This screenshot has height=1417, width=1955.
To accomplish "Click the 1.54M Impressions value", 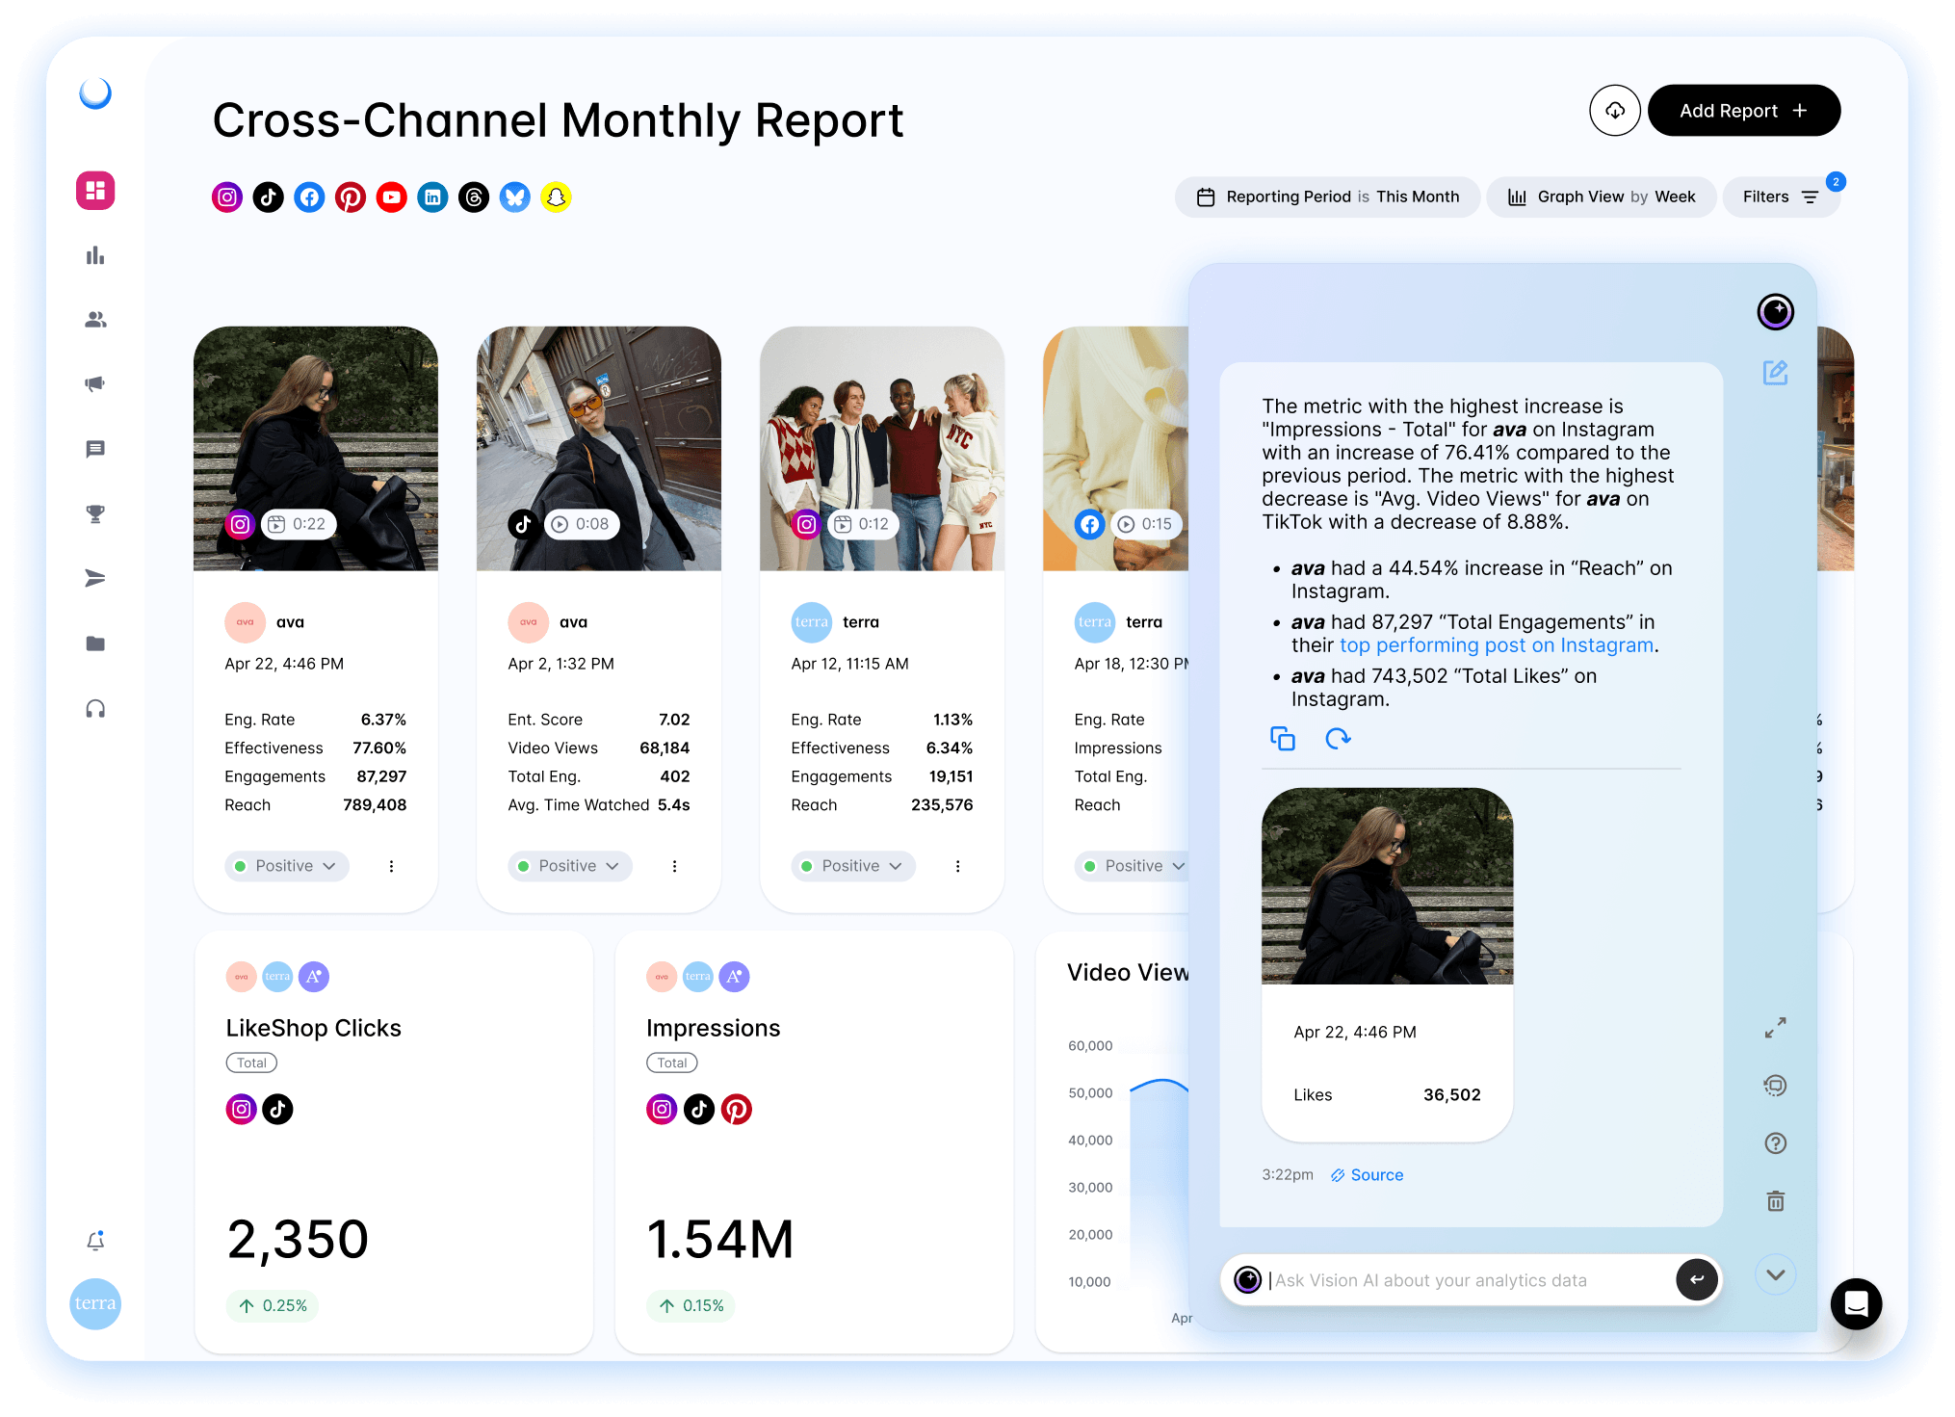I will point(720,1240).
